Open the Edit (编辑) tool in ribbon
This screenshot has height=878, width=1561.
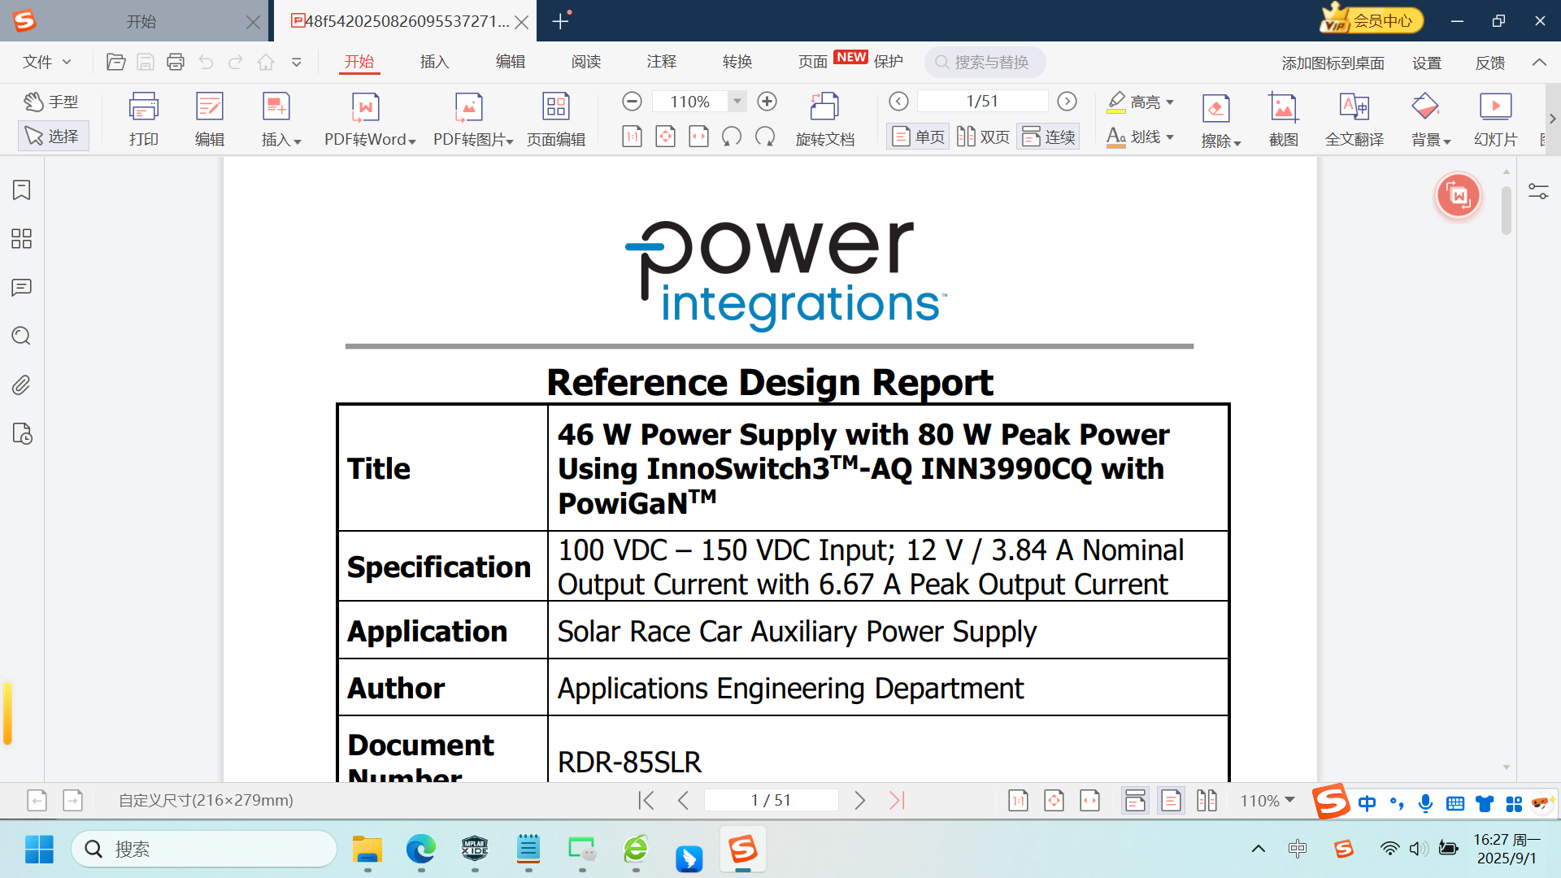(209, 119)
